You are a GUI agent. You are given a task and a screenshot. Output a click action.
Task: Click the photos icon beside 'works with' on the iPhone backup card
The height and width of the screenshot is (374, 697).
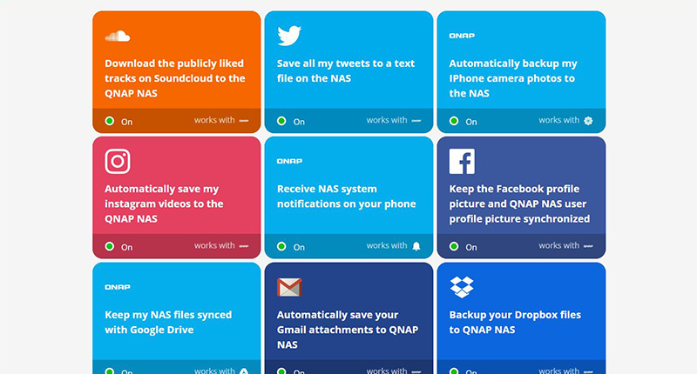[589, 121]
